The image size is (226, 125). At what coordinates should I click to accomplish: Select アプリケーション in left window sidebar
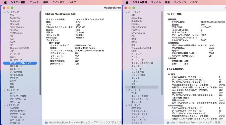pyautogui.click(x=18, y=114)
